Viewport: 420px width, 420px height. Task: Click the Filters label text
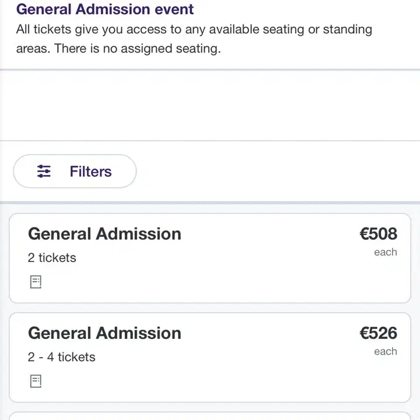(x=90, y=171)
